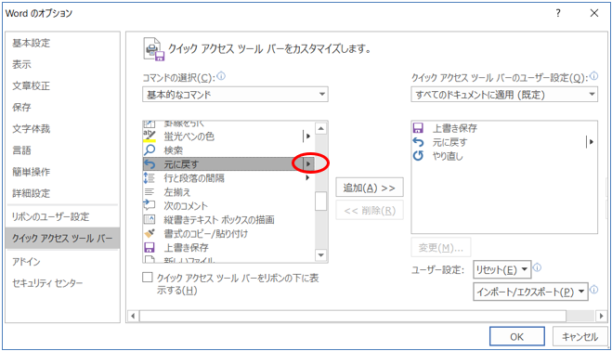Image resolution: width=612 pixels, height=351 pixels.
Task: Open the 文字体裁 category
Action: pos(32,129)
